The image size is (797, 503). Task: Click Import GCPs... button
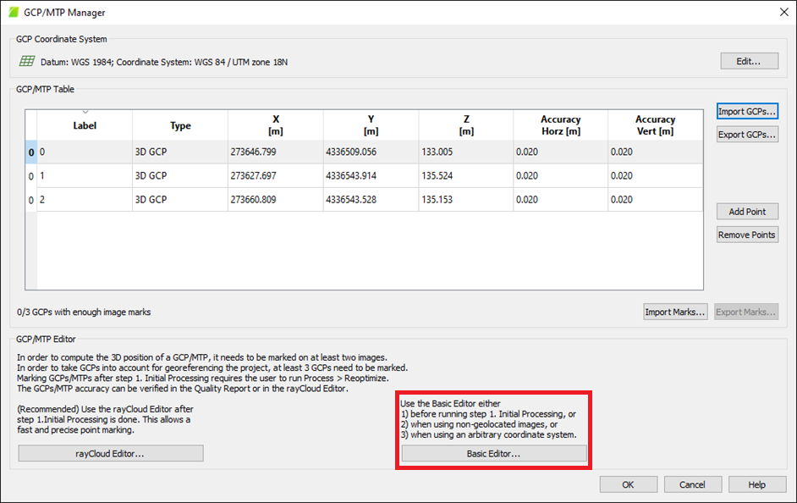(747, 112)
